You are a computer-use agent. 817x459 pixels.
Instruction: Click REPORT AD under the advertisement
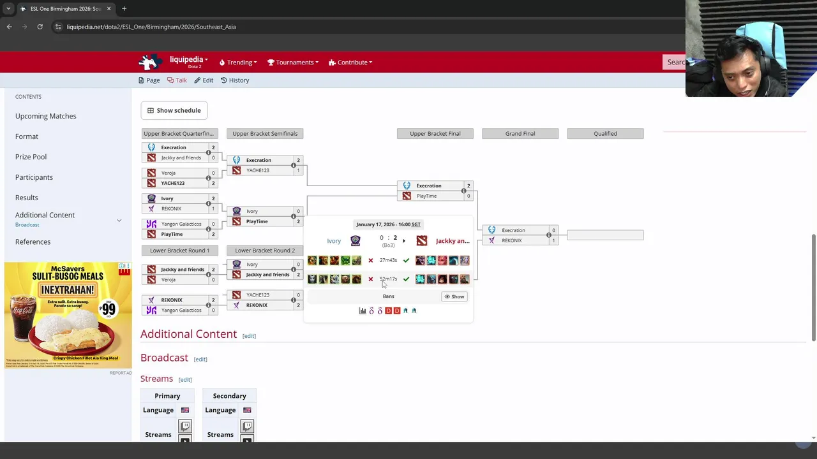(x=120, y=373)
